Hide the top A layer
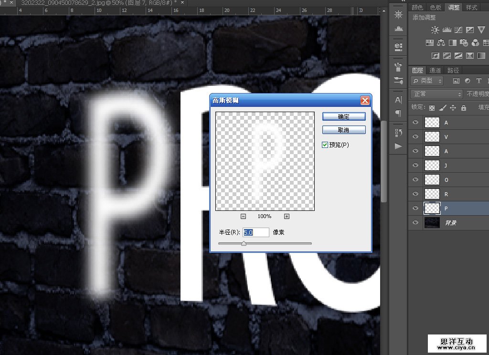This screenshot has width=489, height=355. pos(415,123)
